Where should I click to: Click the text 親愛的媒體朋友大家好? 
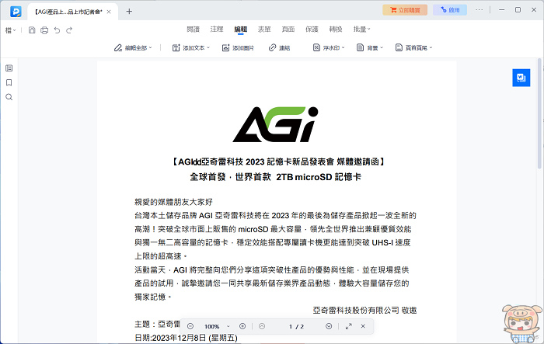(x=173, y=202)
